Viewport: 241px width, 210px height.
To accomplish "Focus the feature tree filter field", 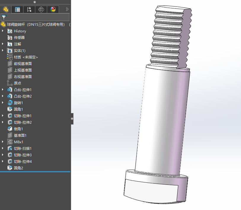I will (35, 17).
